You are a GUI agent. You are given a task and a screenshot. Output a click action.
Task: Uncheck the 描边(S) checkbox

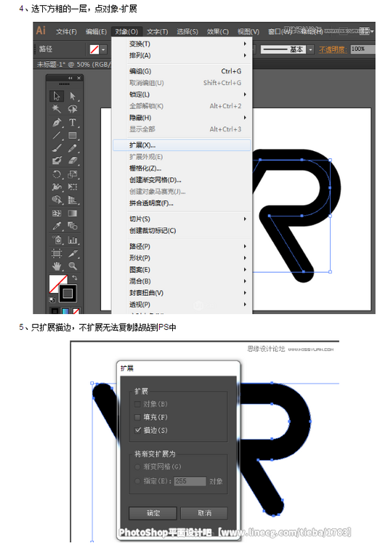(137, 430)
